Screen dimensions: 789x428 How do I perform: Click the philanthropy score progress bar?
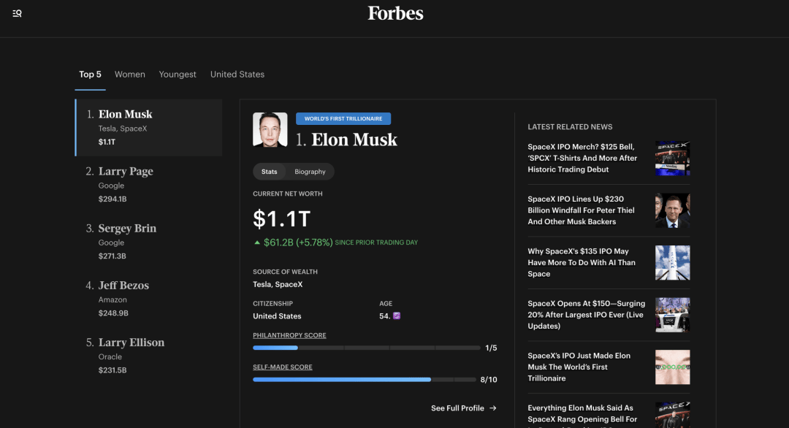coord(366,348)
